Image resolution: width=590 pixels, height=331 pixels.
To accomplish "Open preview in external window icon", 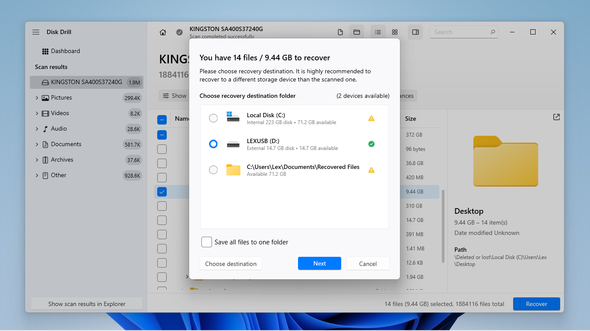I will 556,117.
